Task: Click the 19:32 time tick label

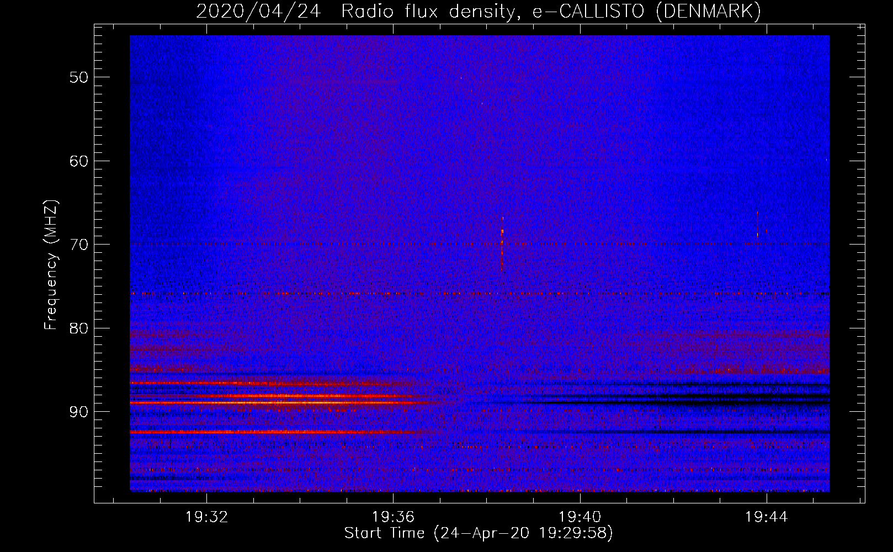Action: point(206,517)
